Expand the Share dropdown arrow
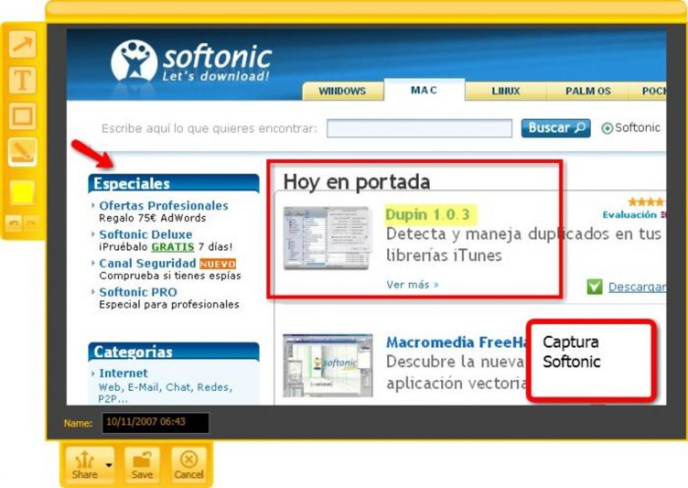The image size is (688, 488). coord(109,466)
